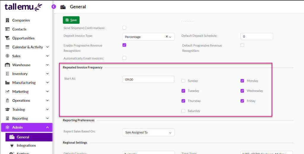This screenshot has height=154, width=304.
Task: Expand the Reporting menu chevron
Action: pyautogui.click(x=47, y=118)
